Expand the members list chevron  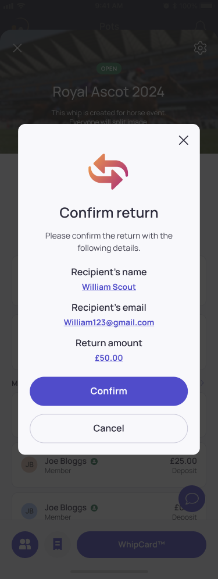(x=202, y=383)
